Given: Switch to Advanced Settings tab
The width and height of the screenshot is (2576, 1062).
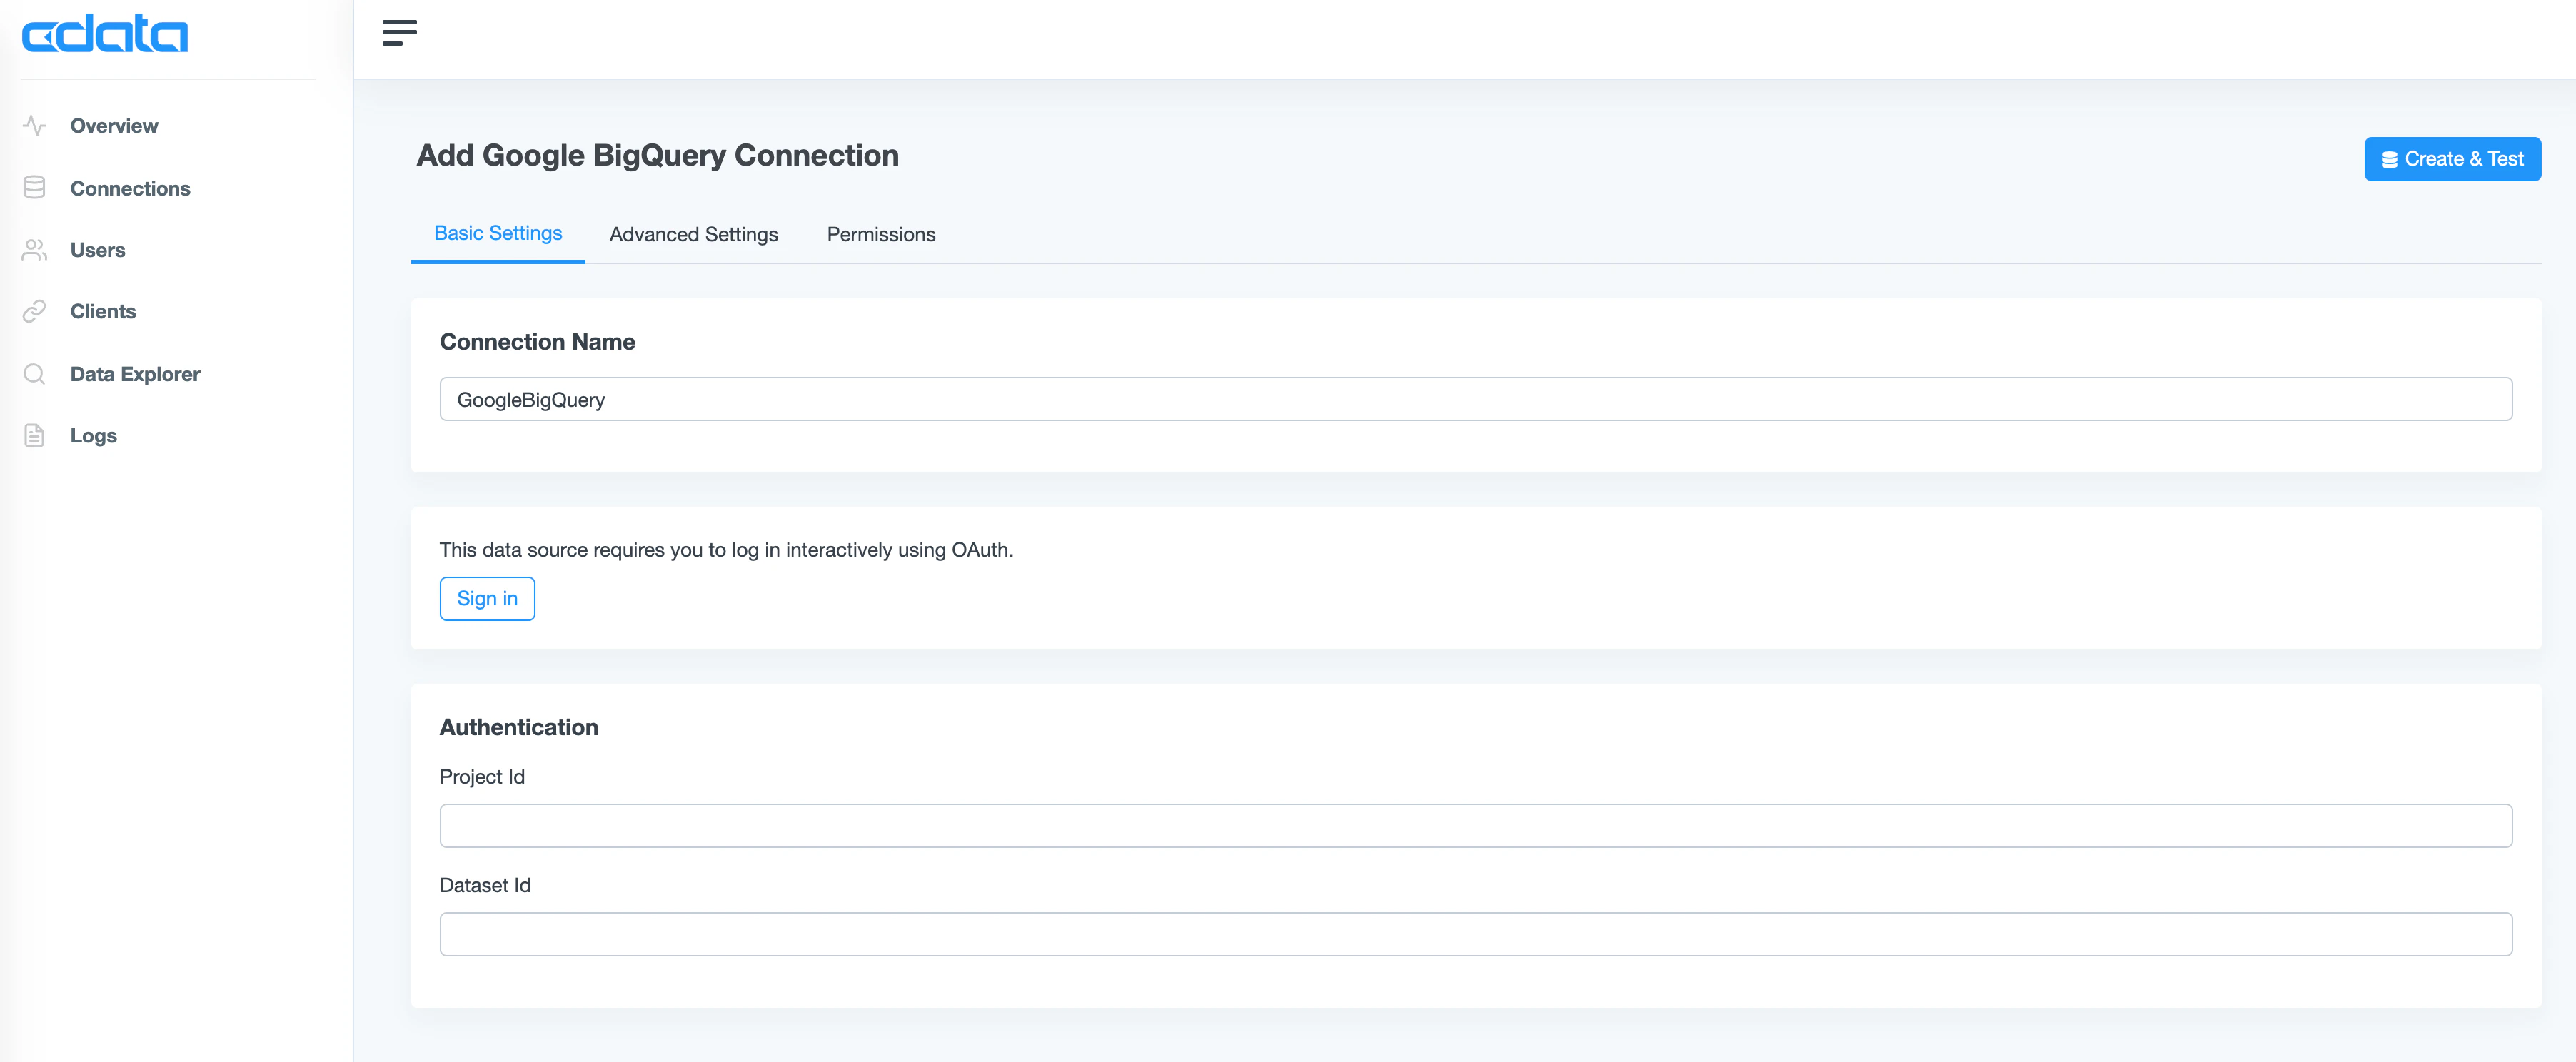Looking at the screenshot, I should (x=694, y=234).
